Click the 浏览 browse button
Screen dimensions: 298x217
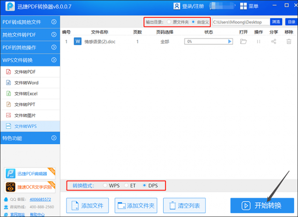click(276, 22)
